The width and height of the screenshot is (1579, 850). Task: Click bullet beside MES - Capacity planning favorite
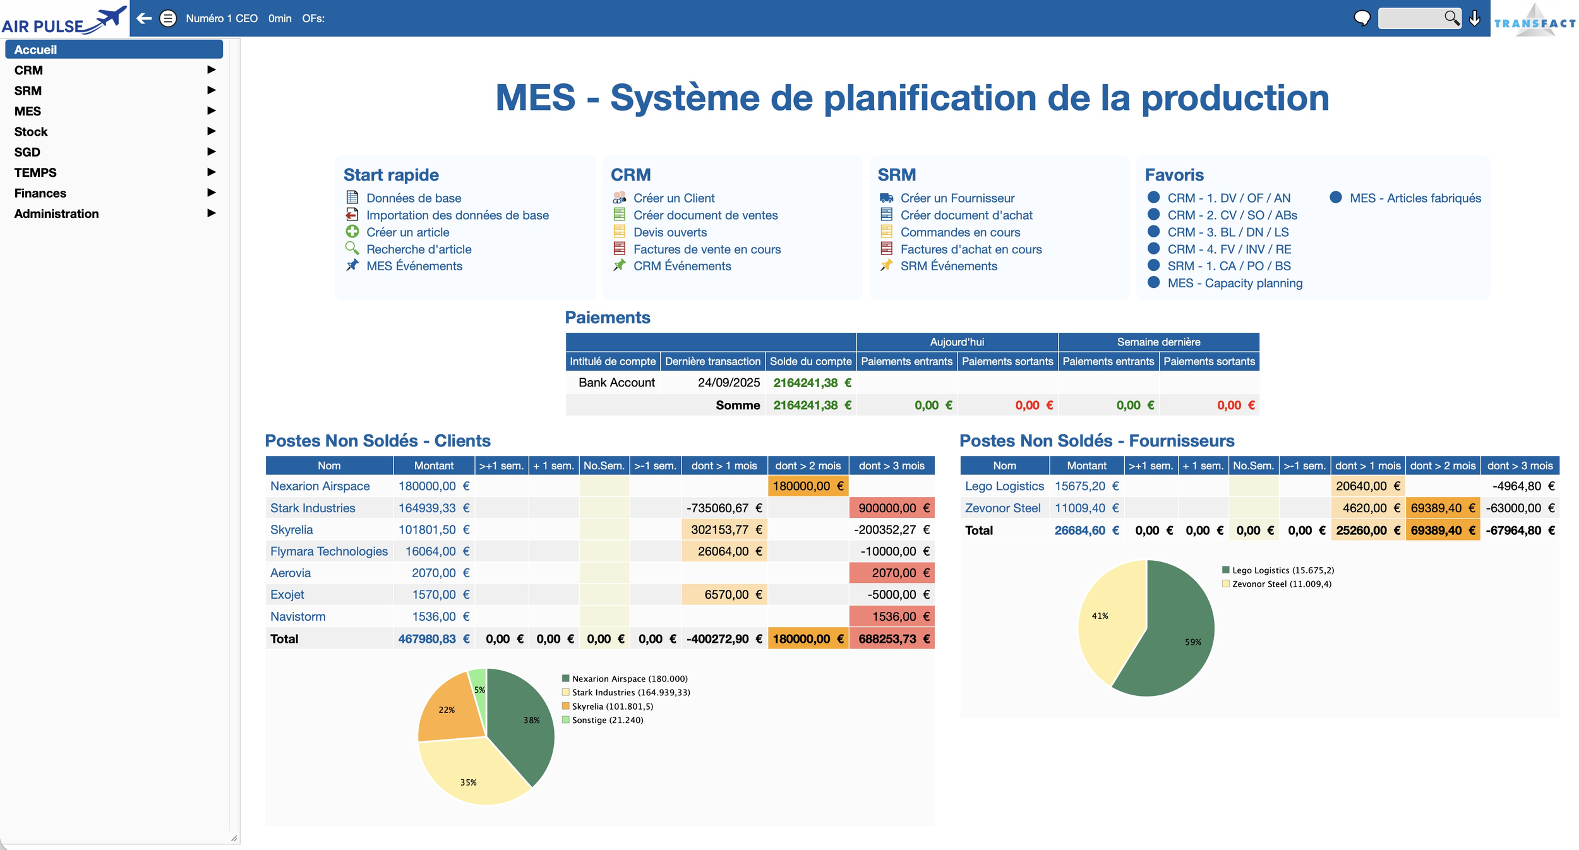coord(1153,283)
